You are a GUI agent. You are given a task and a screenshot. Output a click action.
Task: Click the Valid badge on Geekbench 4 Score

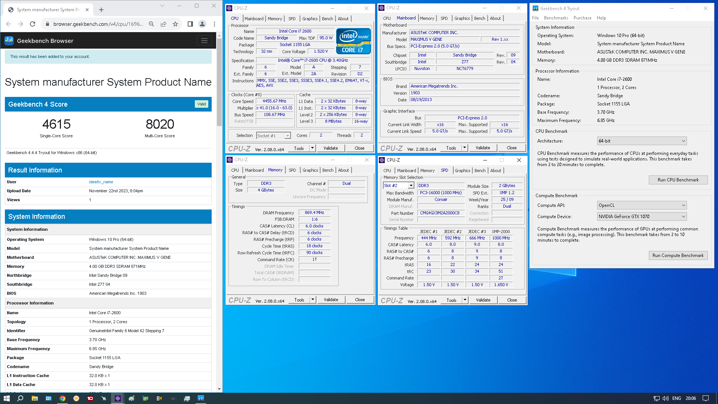(202, 104)
